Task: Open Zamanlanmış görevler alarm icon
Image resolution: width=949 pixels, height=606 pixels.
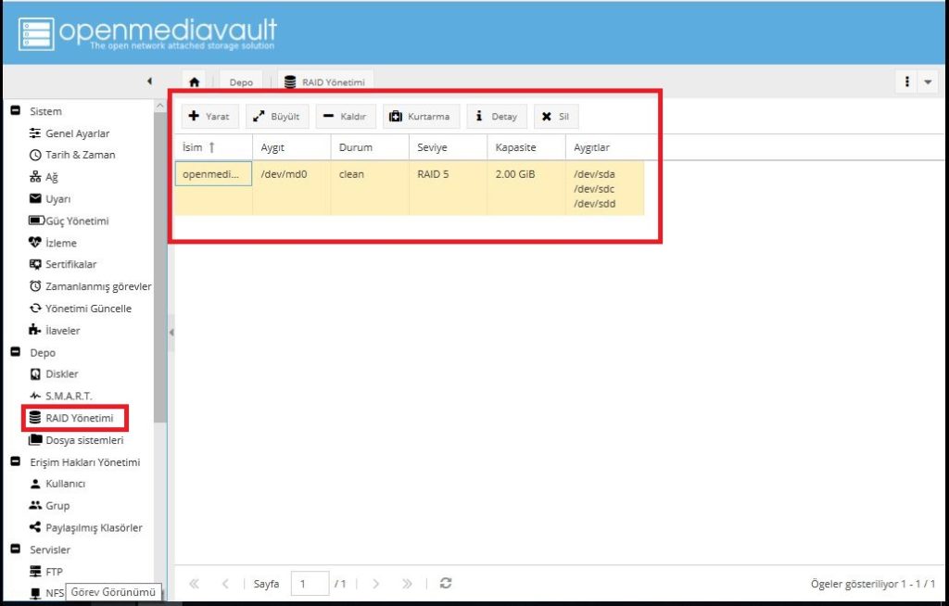Action: (35, 285)
